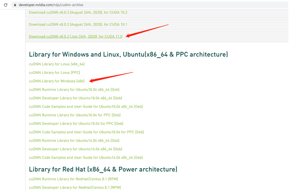Open Code Samples for Ubuntu18.04 PPC (Deb)
The image size is (289, 192).
pos(86,132)
